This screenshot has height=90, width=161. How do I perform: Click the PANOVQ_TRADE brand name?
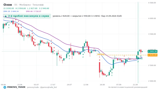click(16, 87)
